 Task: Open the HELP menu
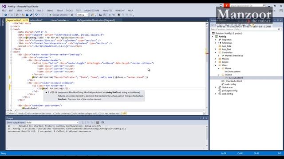[130, 11]
